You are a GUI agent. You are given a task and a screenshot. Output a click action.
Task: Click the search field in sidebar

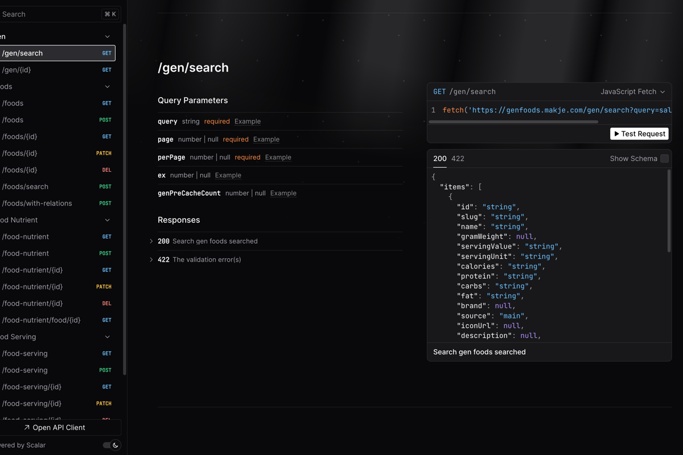pos(46,14)
